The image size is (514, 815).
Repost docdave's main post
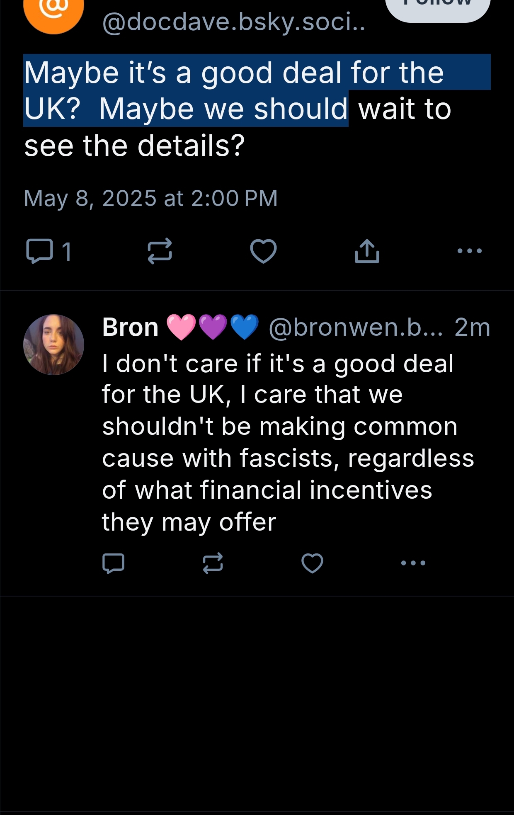[160, 251]
